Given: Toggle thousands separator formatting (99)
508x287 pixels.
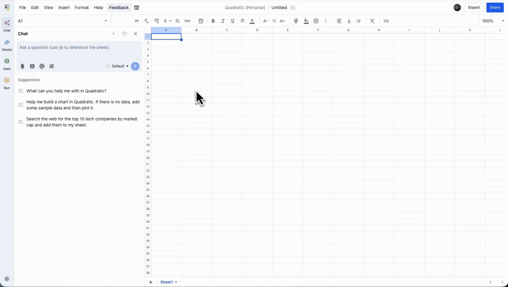Looking at the screenshot, I should click(x=137, y=21).
